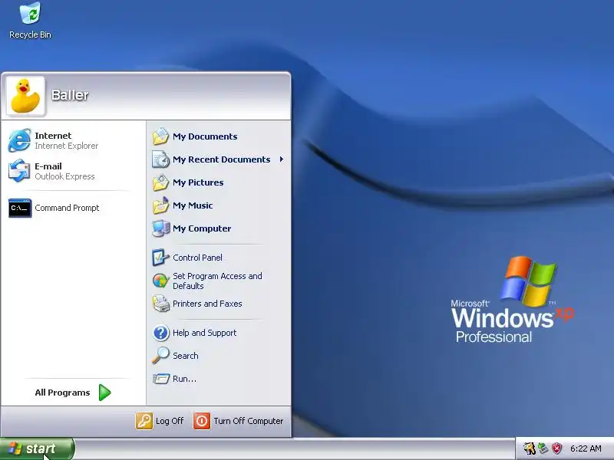Screen dimensions: 614x460
Task: Choose the My Pictures label
Action: click(x=198, y=182)
